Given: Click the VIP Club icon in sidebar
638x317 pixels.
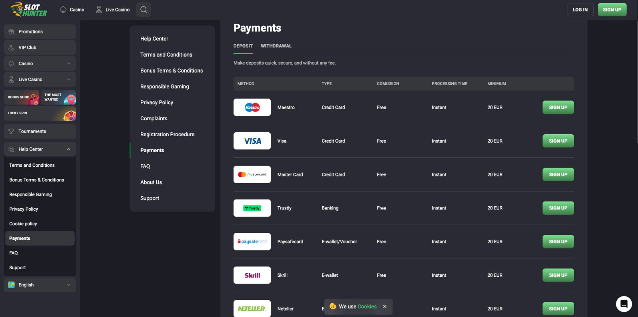Looking at the screenshot, I should [12, 47].
